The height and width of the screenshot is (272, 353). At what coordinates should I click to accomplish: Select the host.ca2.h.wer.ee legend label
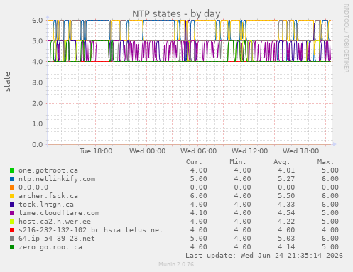(x=55, y=222)
